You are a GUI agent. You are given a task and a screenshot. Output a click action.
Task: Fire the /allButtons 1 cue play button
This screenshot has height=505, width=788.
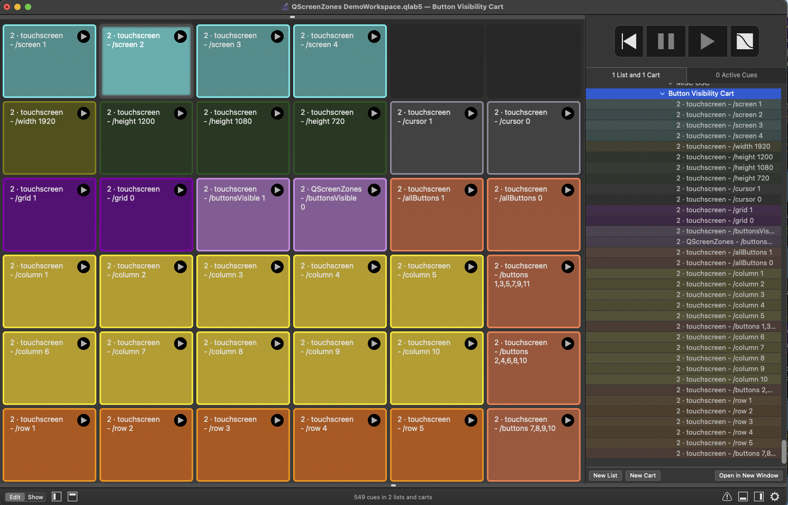tap(471, 190)
